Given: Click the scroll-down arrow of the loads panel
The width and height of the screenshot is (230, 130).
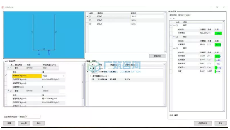Looking at the screenshot, I should (x=164, y=105).
